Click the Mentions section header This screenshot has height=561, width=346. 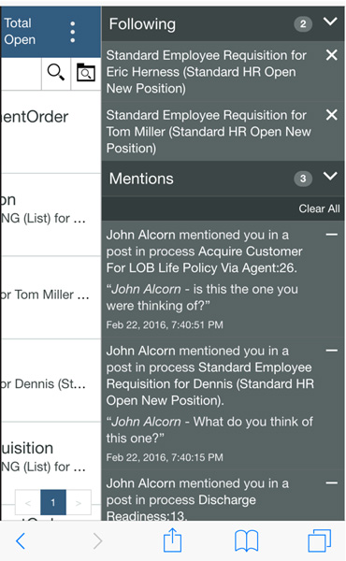[x=223, y=179]
